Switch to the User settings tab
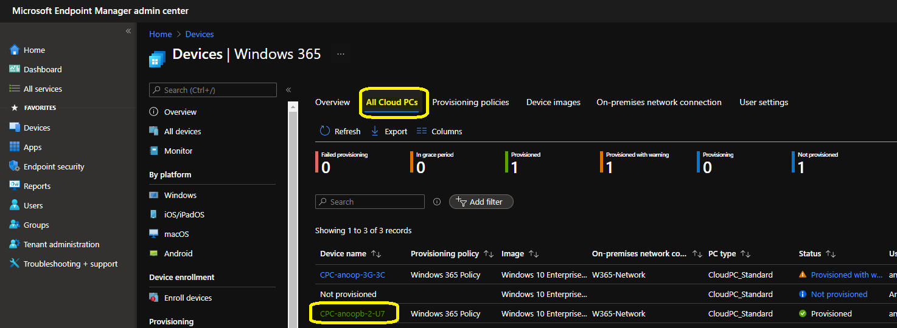 pyautogui.click(x=764, y=102)
